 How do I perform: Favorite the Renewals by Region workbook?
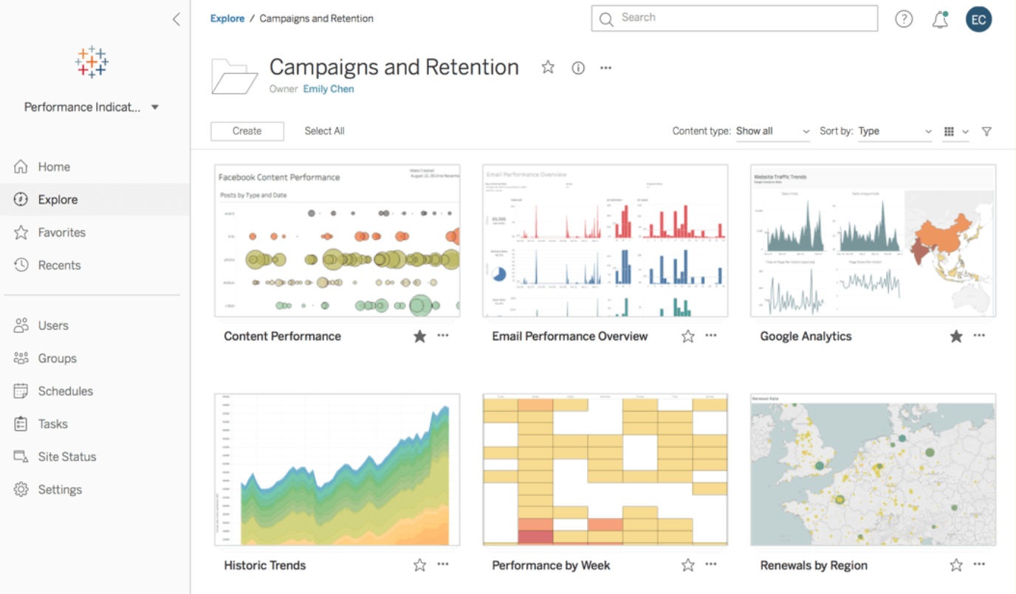956,565
